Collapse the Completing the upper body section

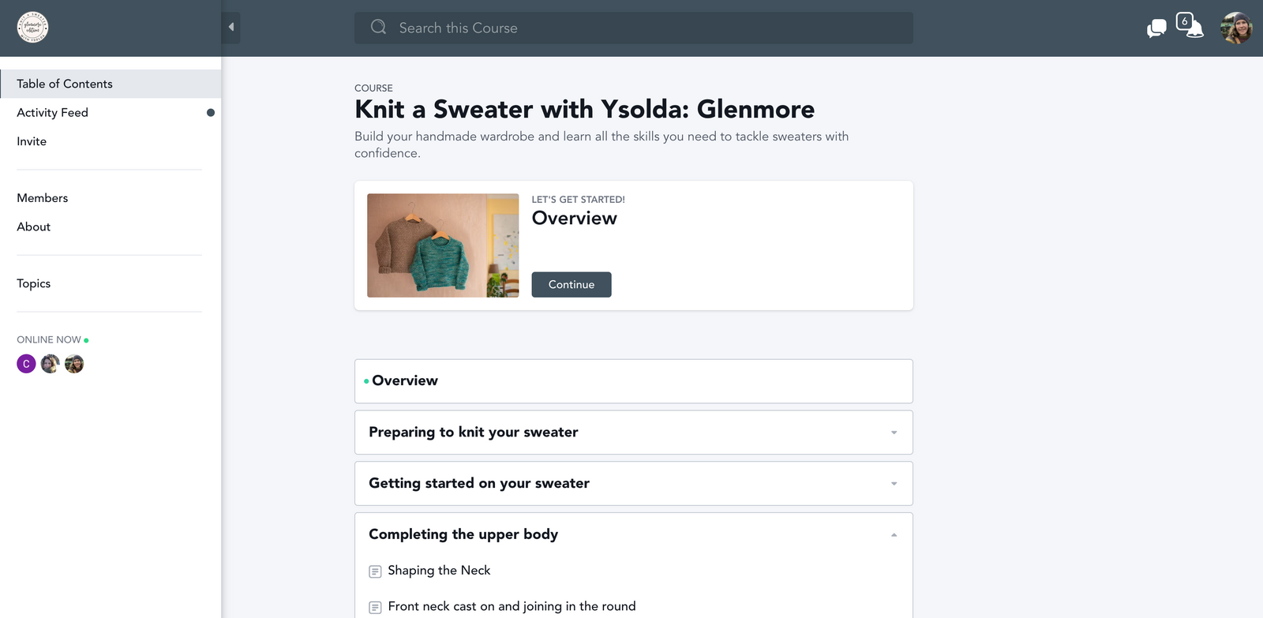[894, 535]
